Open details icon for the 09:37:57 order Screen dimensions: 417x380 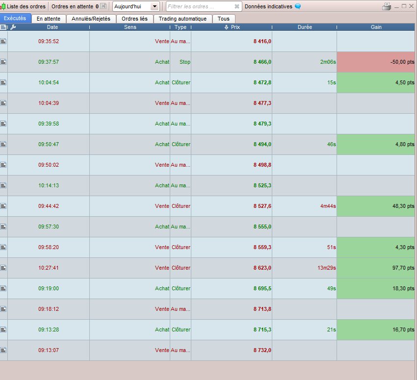3,62
